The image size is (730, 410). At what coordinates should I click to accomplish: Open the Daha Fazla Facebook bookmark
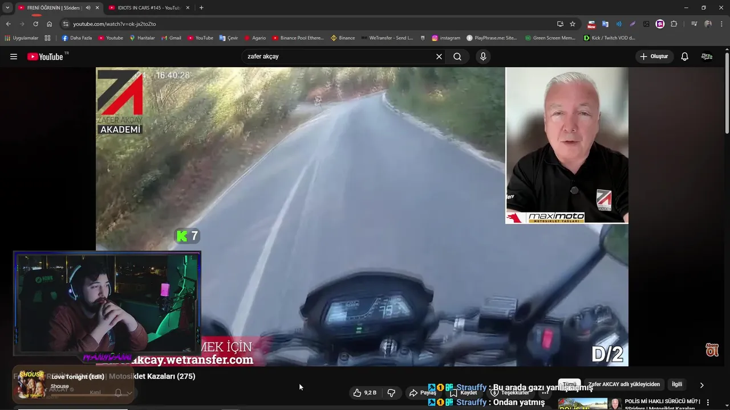(x=76, y=38)
